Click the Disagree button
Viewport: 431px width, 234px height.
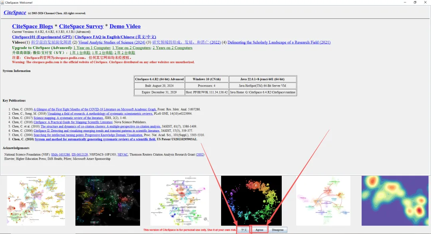(278, 230)
